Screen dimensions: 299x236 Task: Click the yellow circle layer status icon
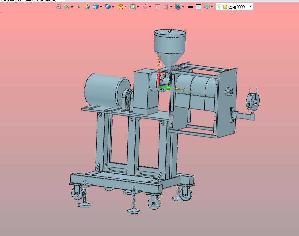pyautogui.click(x=225, y=7)
